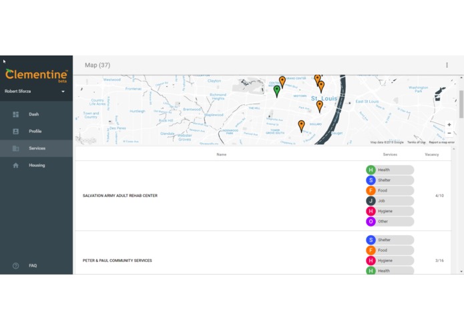Click Report a map error link
The height and width of the screenshot is (330, 464).
click(441, 142)
